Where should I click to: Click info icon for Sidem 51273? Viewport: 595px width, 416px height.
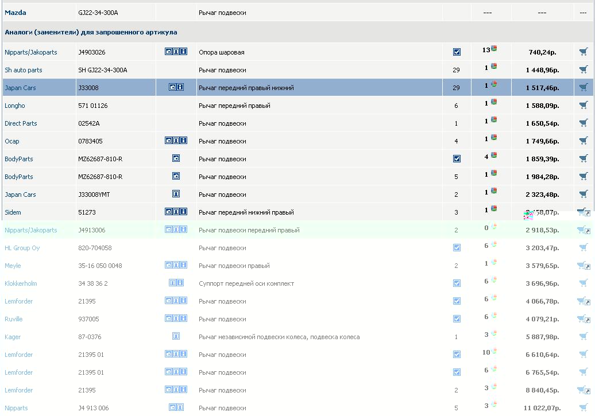pos(184,212)
